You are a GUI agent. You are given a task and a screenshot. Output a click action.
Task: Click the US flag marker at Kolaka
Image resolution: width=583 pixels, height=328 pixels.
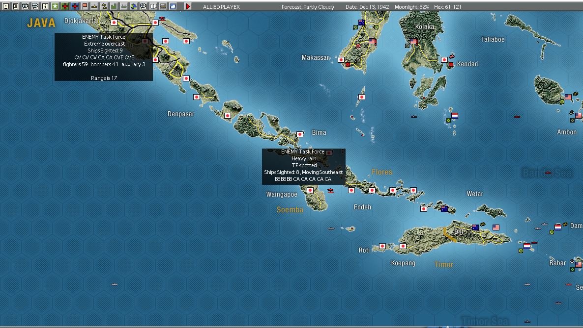point(413,41)
